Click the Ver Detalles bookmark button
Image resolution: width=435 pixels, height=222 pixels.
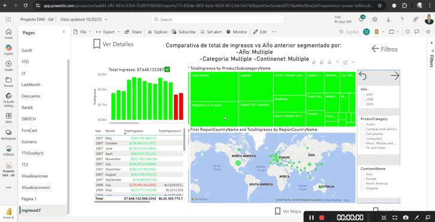pos(113,44)
